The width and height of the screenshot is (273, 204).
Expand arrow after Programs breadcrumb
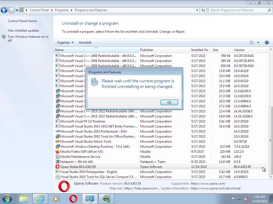pyautogui.click(x=71, y=10)
